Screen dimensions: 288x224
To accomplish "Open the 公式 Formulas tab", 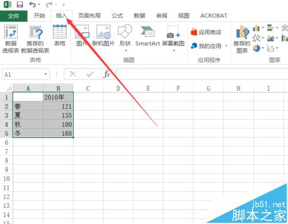I will 118,16.
